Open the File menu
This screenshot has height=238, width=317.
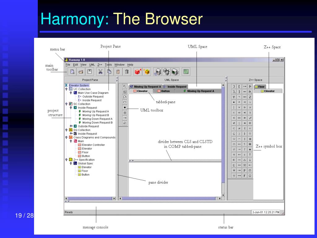(x=68, y=64)
